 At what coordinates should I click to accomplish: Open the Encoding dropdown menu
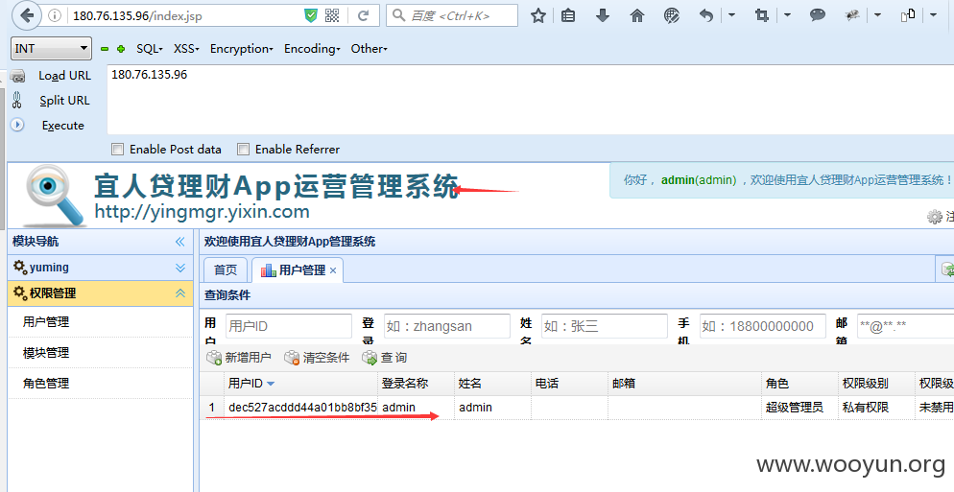(x=312, y=49)
